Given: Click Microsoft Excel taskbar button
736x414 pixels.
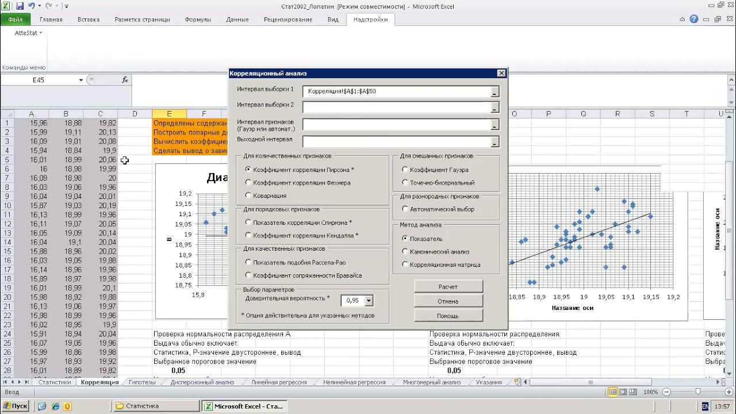Looking at the screenshot, I should tap(244, 406).
